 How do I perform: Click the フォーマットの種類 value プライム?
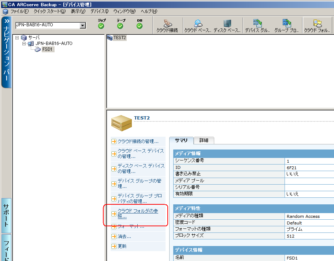click(294, 229)
